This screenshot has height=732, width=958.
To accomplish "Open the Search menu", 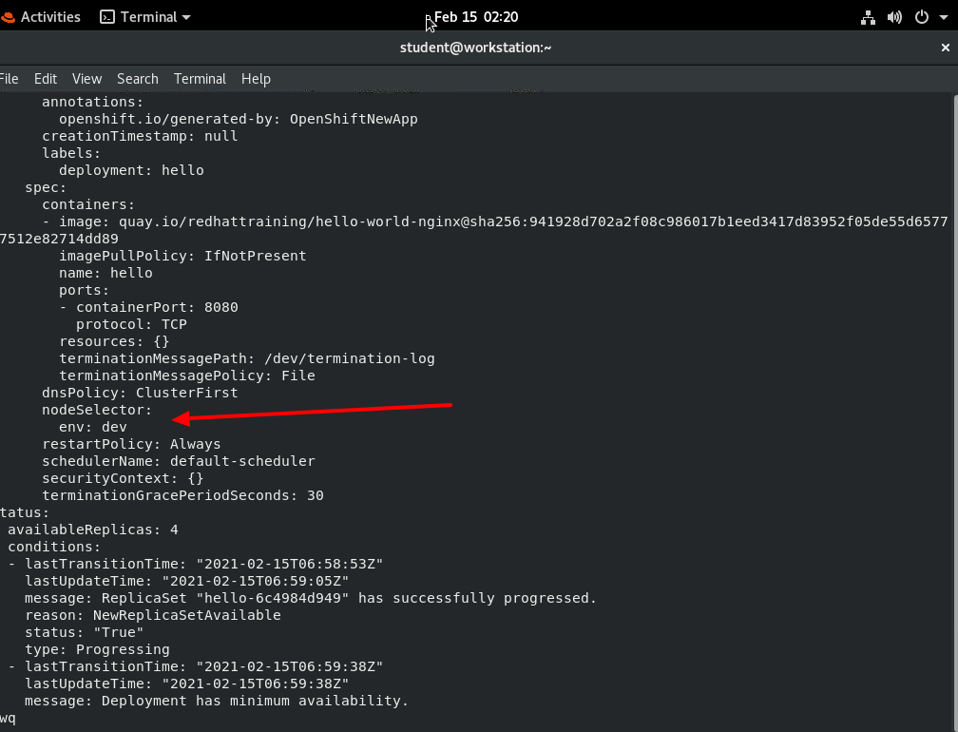I will tap(137, 78).
